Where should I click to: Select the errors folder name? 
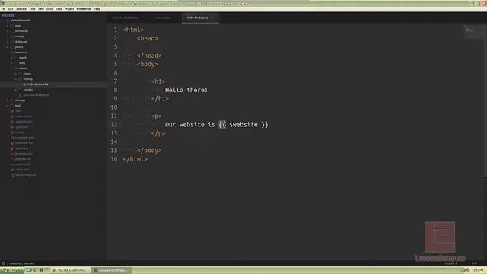tap(27, 74)
